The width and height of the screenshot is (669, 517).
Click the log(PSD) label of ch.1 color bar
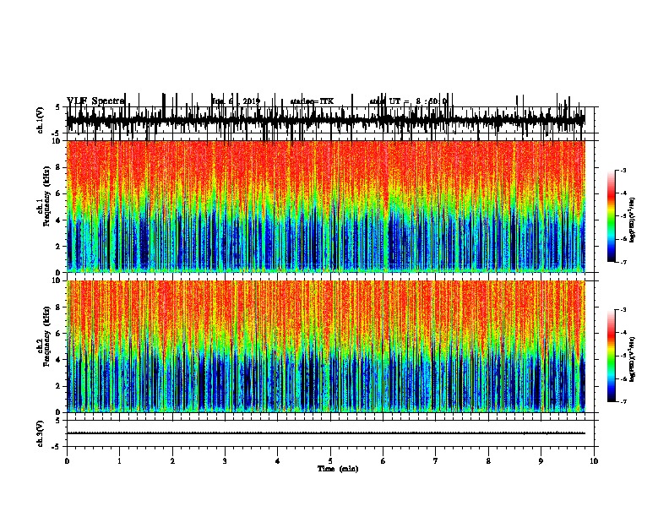[633, 220]
